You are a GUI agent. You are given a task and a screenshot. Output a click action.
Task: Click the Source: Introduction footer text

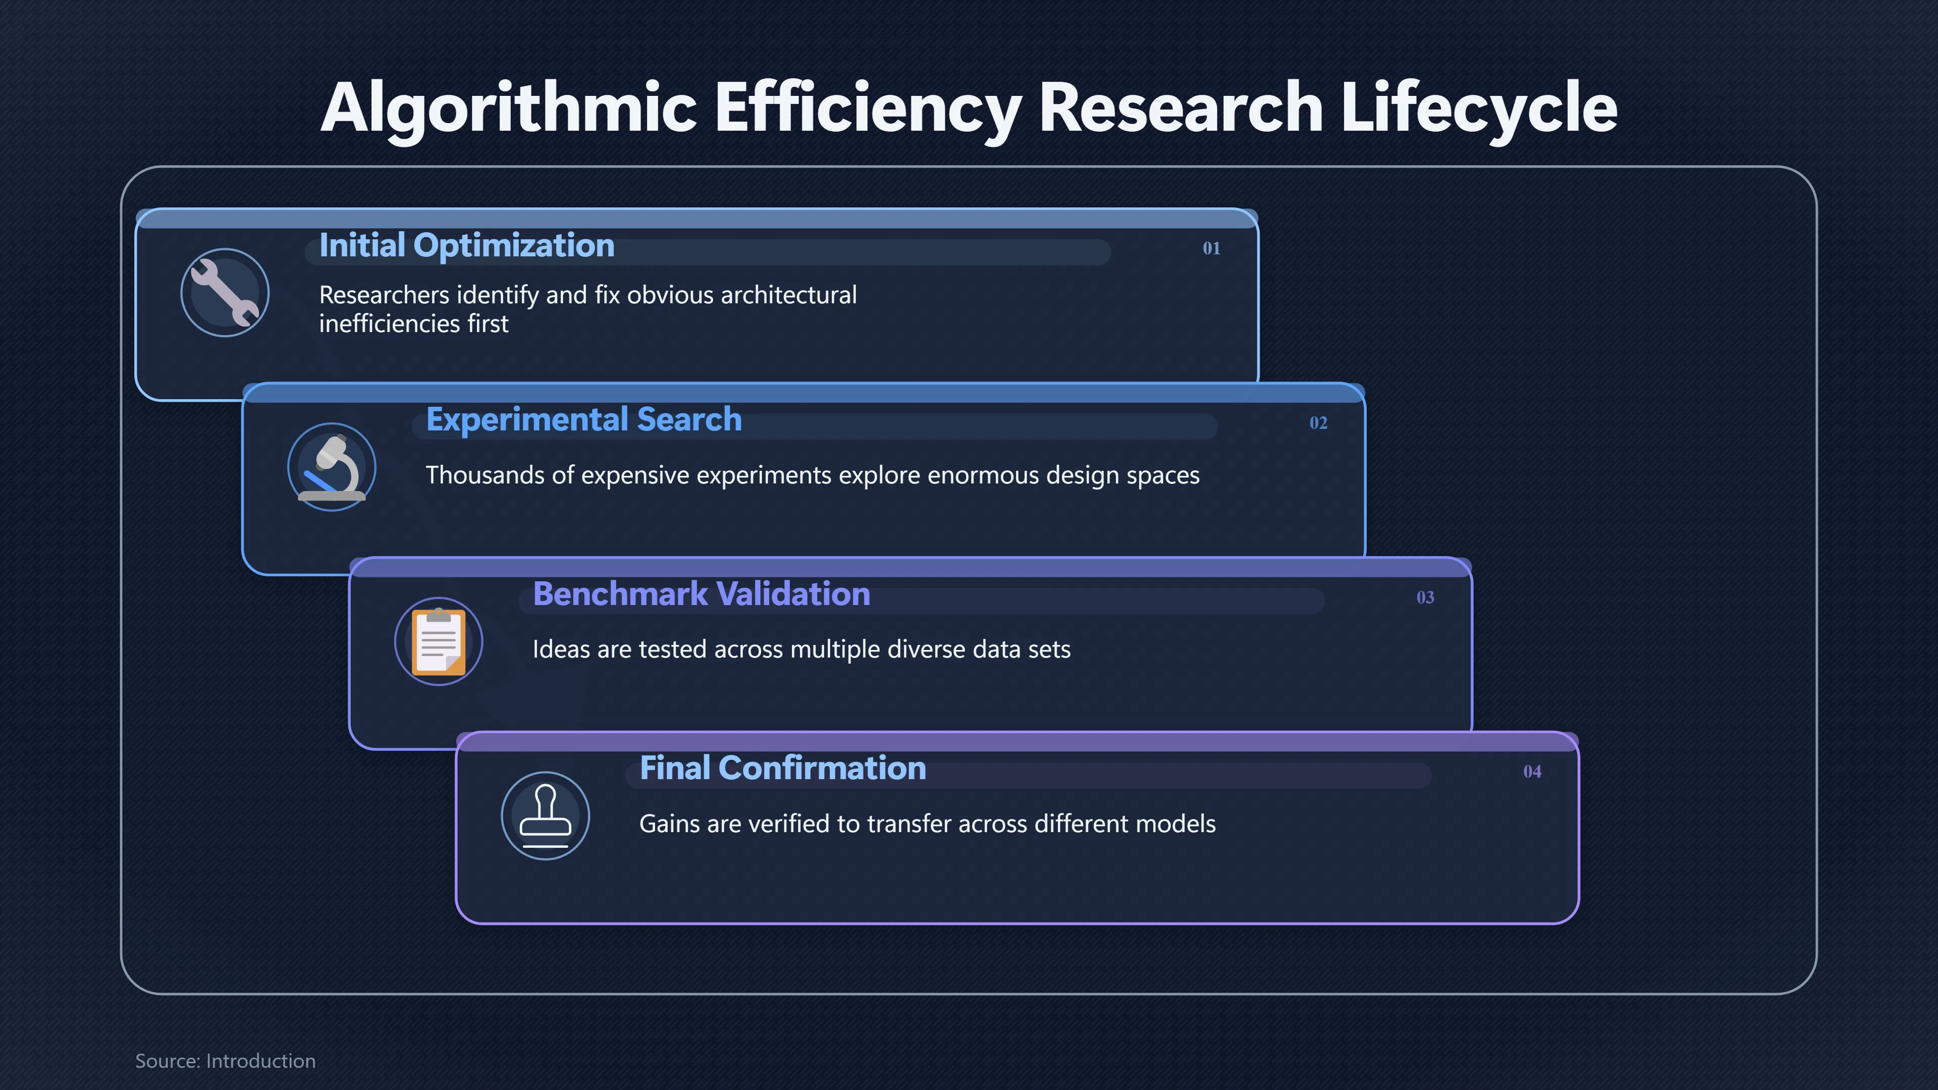click(225, 1061)
